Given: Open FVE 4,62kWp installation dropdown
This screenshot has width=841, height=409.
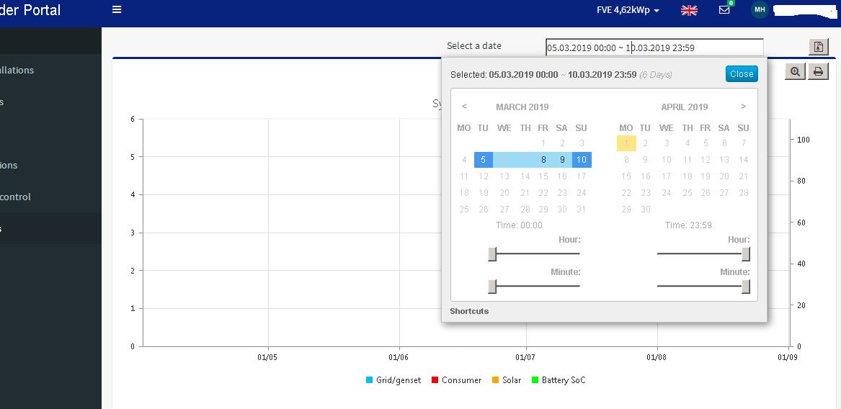Looking at the screenshot, I should [x=628, y=10].
